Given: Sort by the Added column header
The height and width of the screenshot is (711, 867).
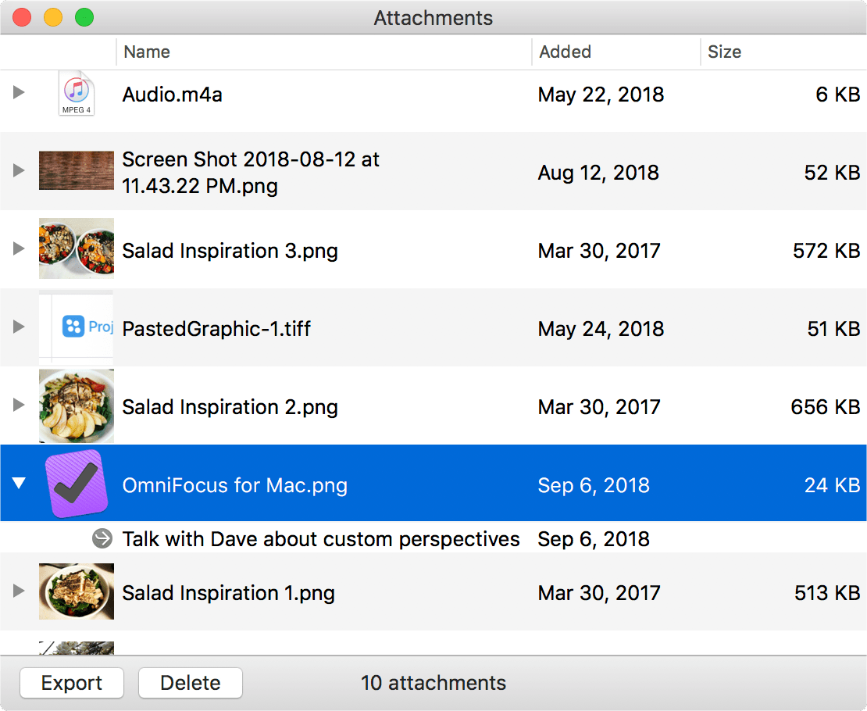Looking at the screenshot, I should (x=615, y=52).
